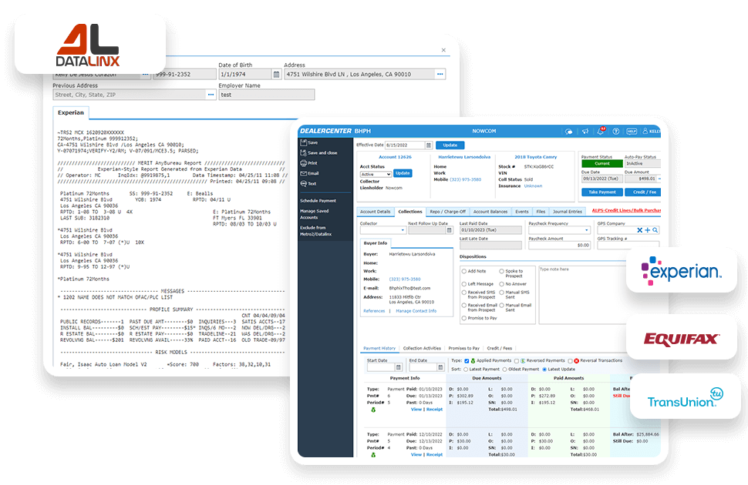The width and height of the screenshot is (748, 485).
Task: Click Update next to Effective Date
Action: pyautogui.click(x=450, y=145)
